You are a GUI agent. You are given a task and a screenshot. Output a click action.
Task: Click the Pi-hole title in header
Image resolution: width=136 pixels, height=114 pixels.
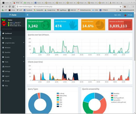pyautogui.click(x=13, y=15)
